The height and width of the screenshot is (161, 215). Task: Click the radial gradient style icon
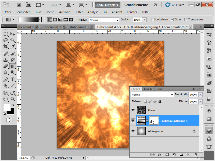click(x=55, y=20)
